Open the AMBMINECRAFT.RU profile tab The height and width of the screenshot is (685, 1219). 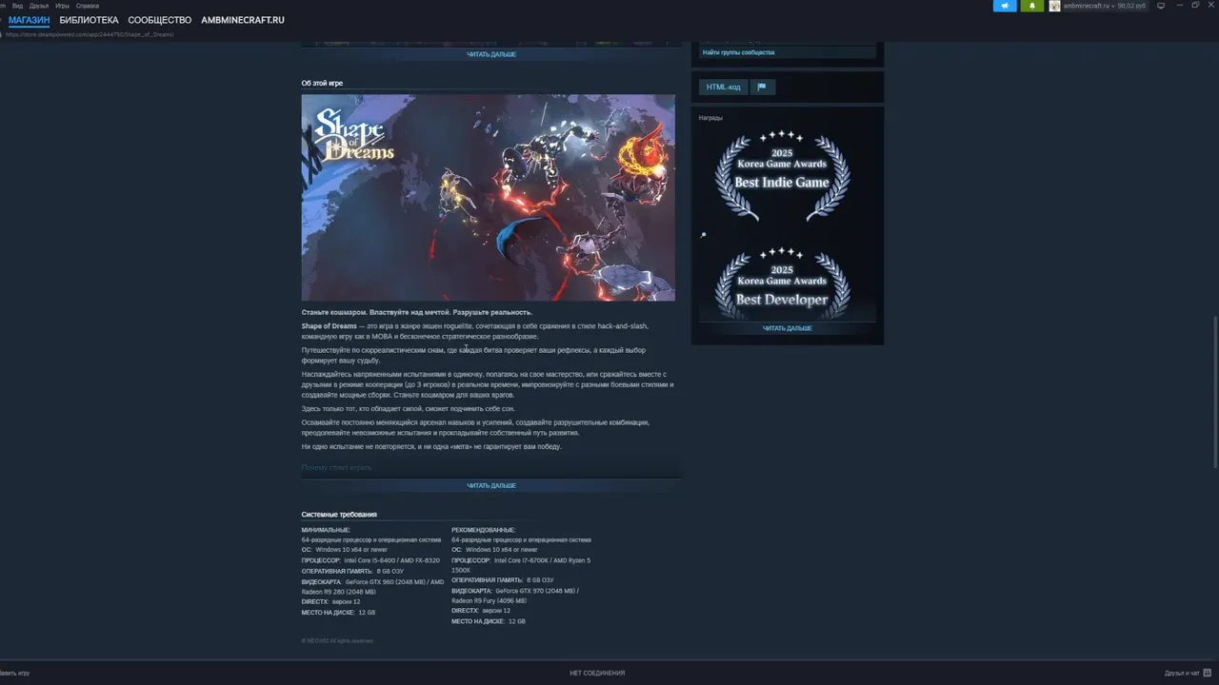[243, 20]
